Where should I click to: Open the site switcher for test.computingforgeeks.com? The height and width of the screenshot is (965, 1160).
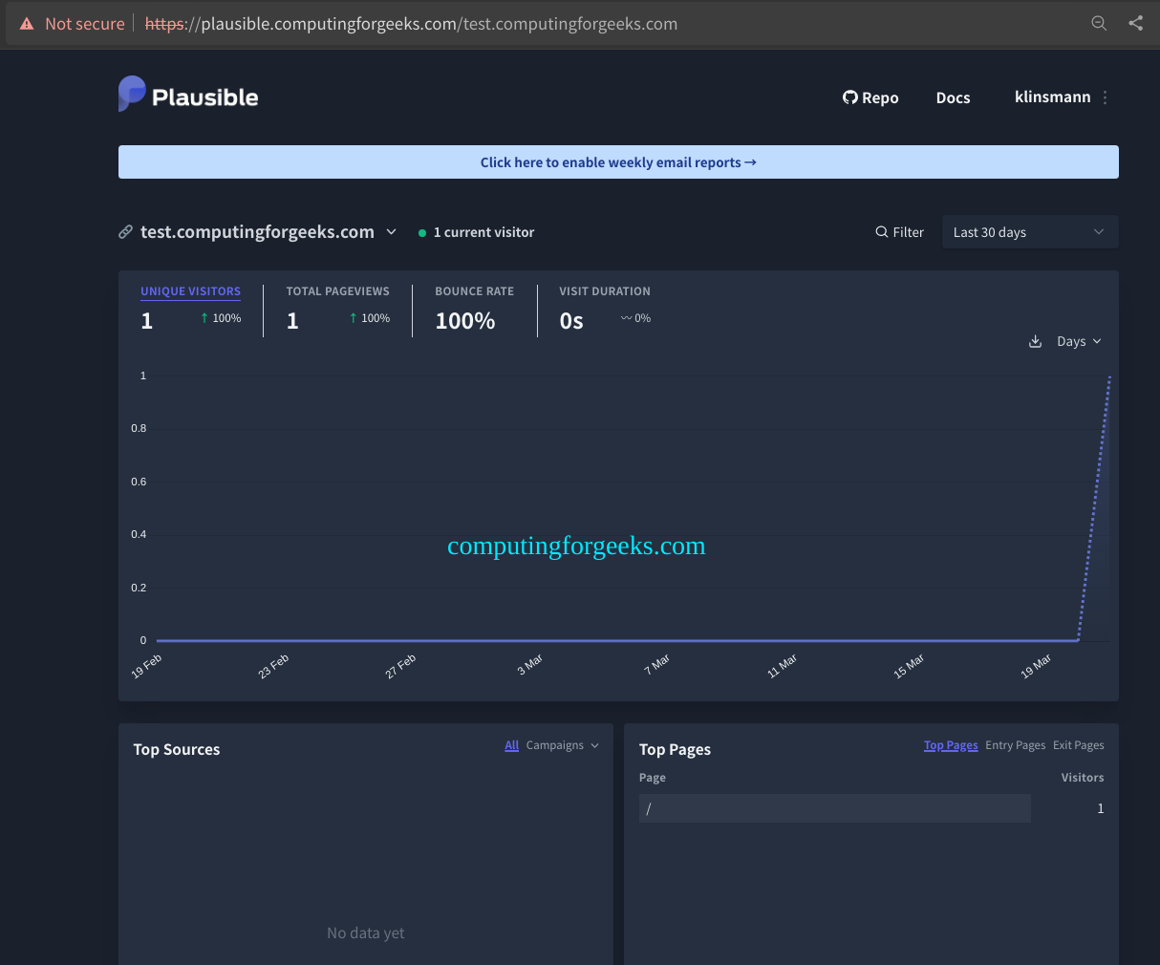click(391, 231)
